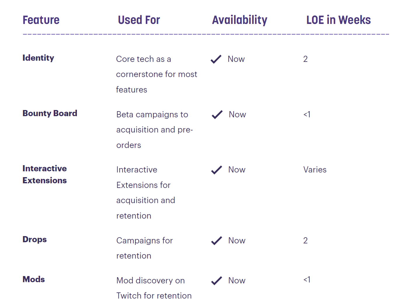Viewport: 401px width, 307px height.
Task: Click 'Campaigns for retention' description text
Action: click(145, 248)
